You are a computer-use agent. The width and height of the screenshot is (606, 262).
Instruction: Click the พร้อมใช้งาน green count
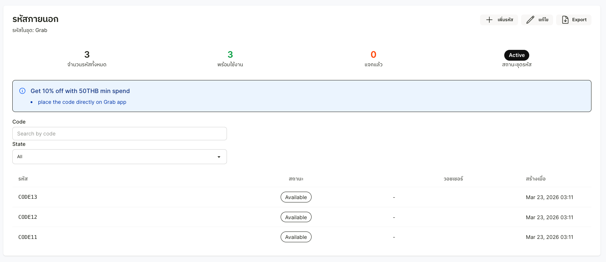click(x=230, y=55)
